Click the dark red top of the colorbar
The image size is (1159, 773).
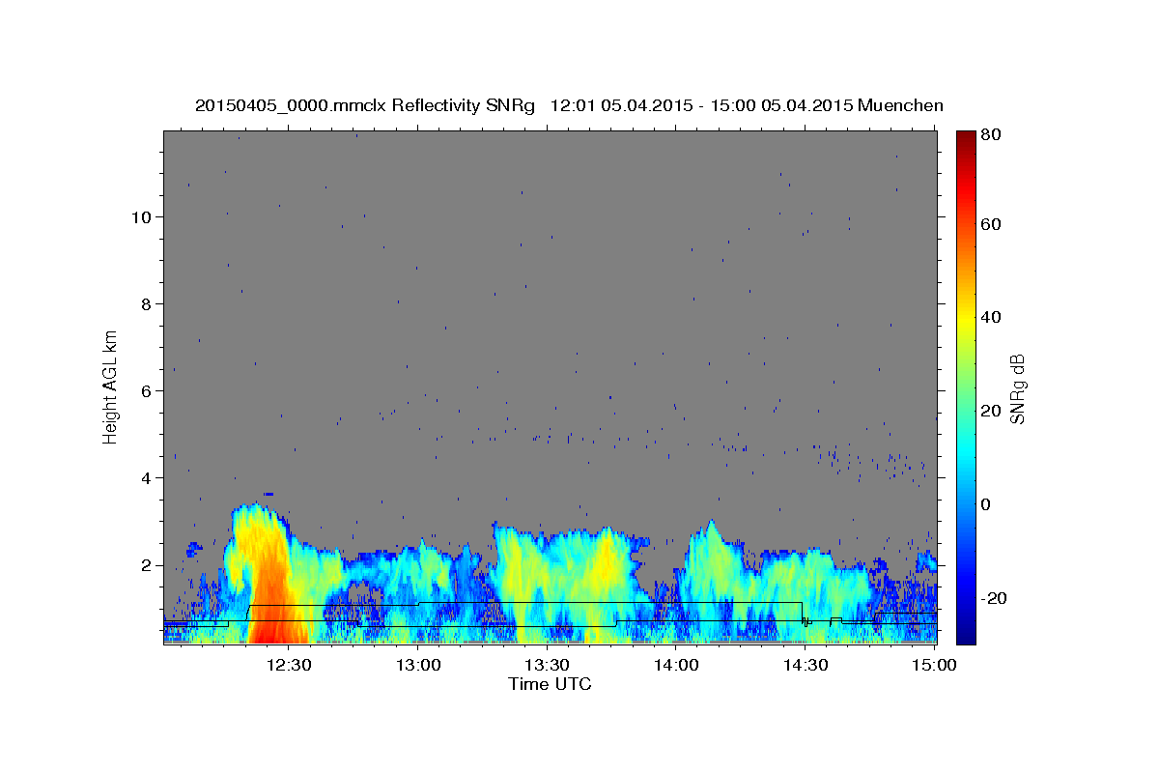966,140
